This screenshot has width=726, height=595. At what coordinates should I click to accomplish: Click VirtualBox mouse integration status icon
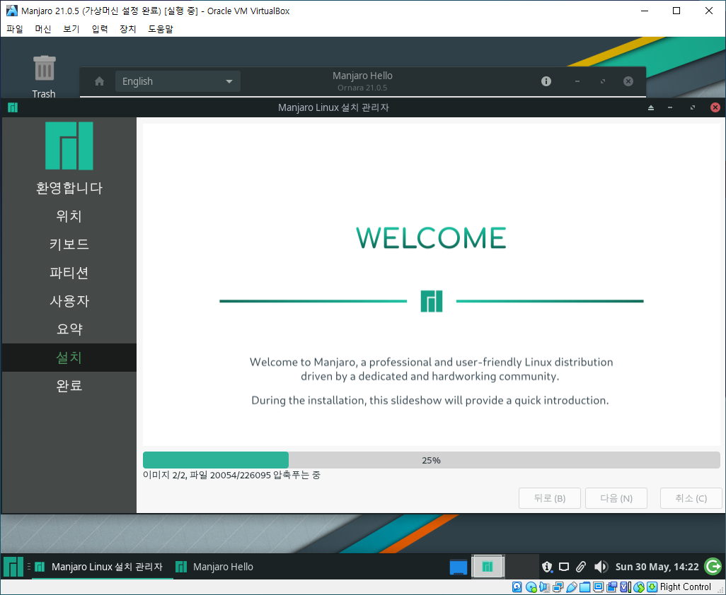coord(639,587)
